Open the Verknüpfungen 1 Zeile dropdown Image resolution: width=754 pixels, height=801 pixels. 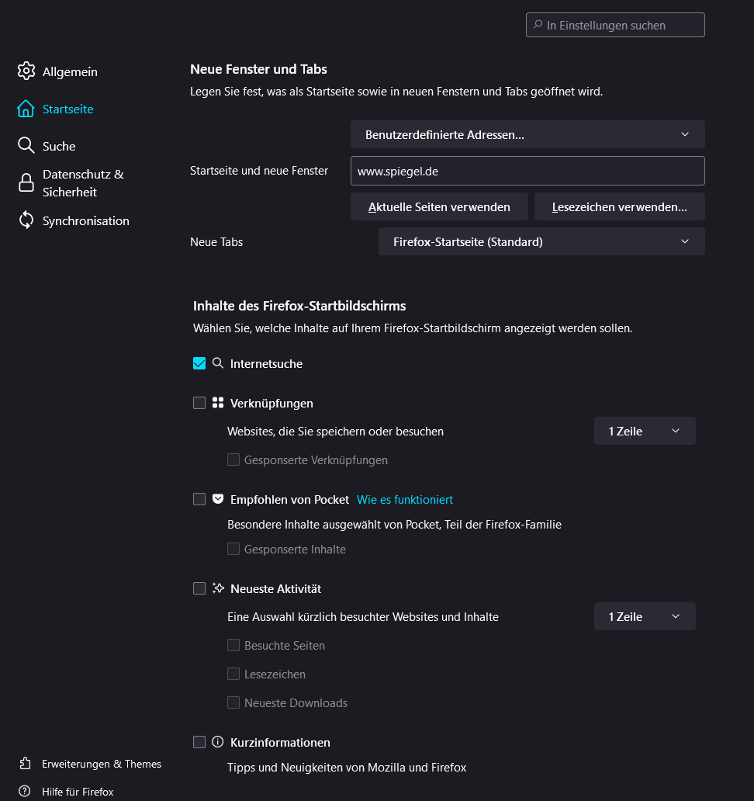[x=645, y=431]
